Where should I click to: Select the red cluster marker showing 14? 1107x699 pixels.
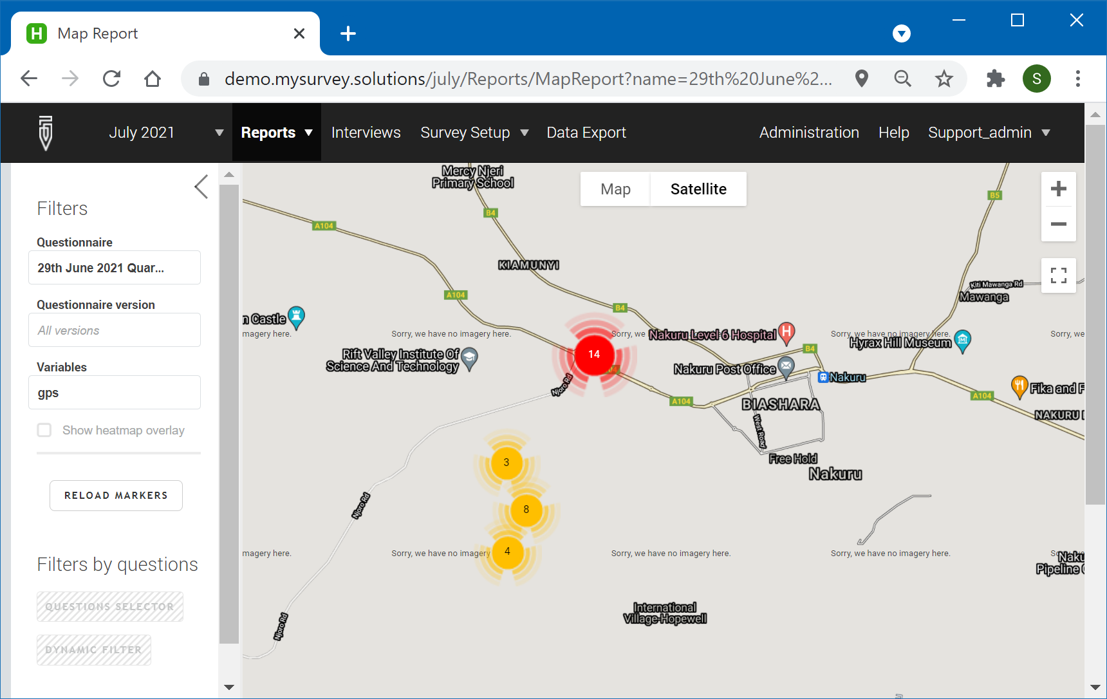pyautogui.click(x=593, y=355)
